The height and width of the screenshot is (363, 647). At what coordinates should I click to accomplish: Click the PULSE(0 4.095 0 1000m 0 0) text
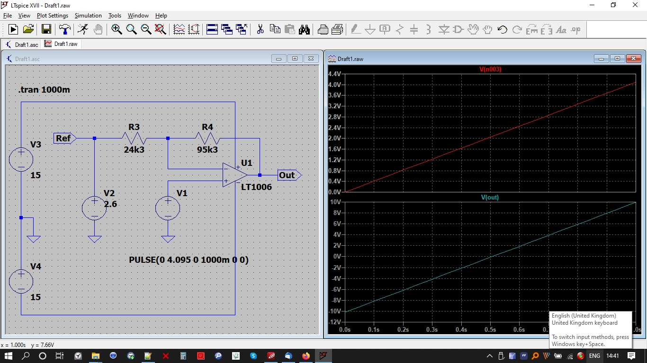point(189,260)
